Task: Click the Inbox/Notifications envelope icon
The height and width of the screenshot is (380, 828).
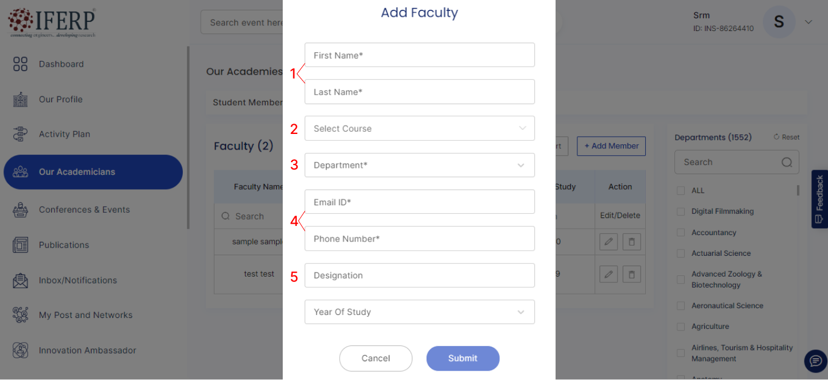Action: 20,281
